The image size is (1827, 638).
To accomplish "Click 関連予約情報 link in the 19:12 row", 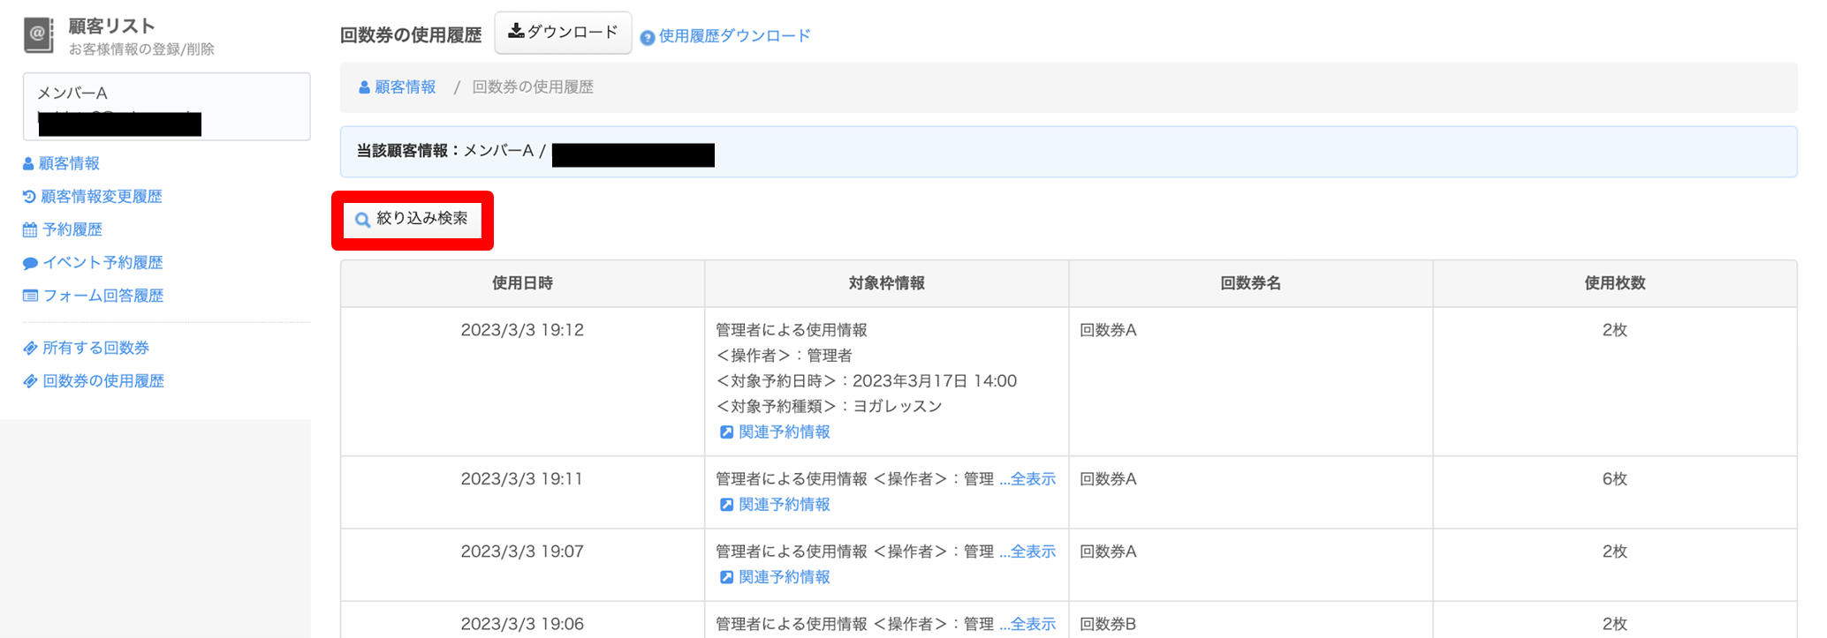I will tap(784, 432).
